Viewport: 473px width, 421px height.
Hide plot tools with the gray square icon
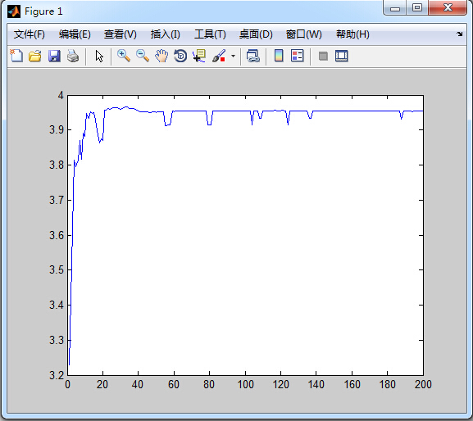pyautogui.click(x=323, y=56)
